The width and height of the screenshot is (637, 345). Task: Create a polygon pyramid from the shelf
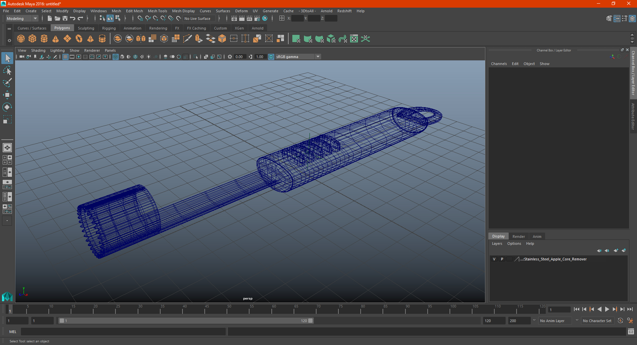pos(91,39)
